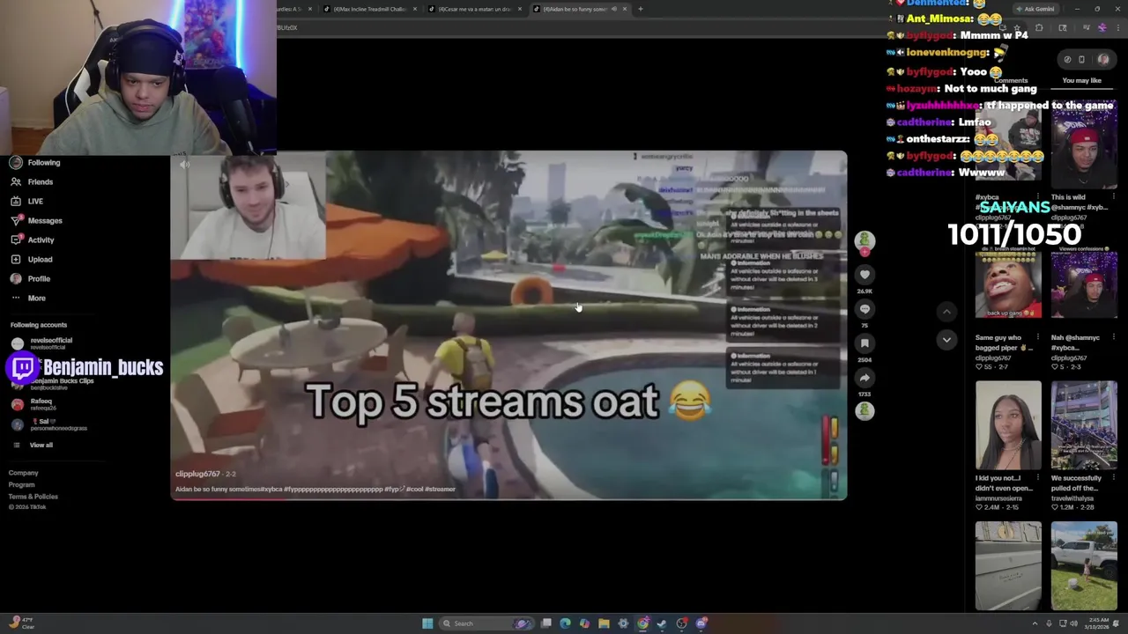This screenshot has width=1128, height=634.
Task: Share the video using the arrow icon
Action: coord(865,378)
